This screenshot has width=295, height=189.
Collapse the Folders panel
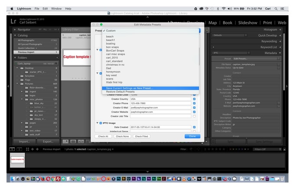pos(15,58)
